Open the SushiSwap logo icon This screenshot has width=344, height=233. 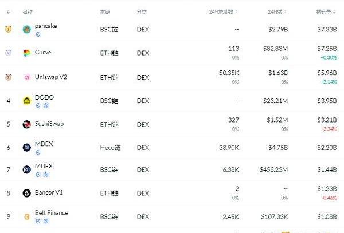pyautogui.click(x=27, y=124)
